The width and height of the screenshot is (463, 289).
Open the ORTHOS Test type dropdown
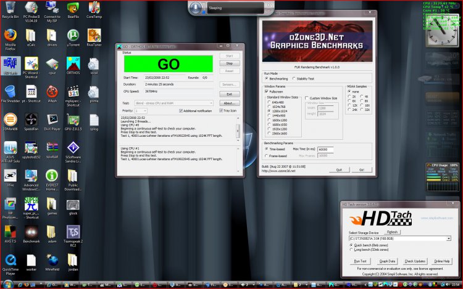174,103
